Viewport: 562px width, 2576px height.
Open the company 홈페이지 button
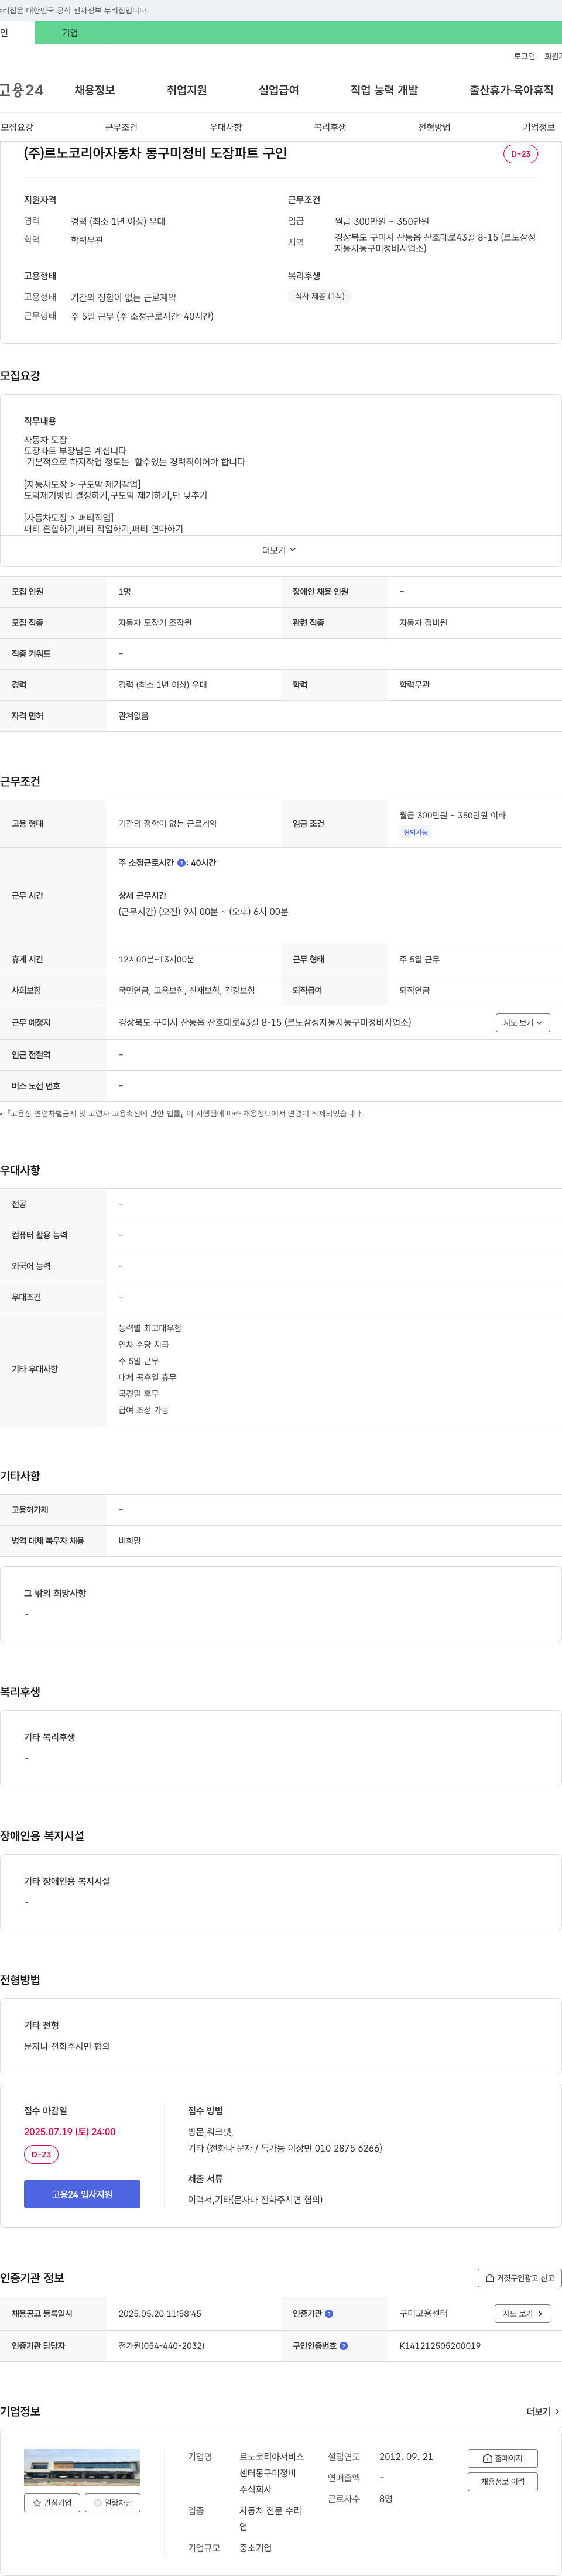[502, 2457]
